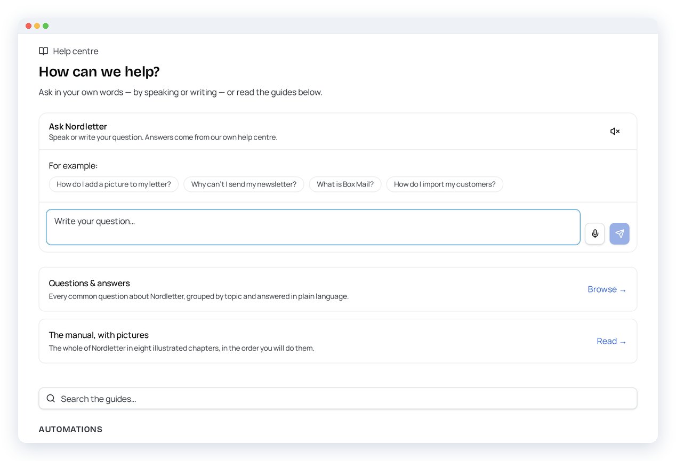676x461 pixels.
Task: Focus the 'Write your question…' text box
Action: coord(313,227)
